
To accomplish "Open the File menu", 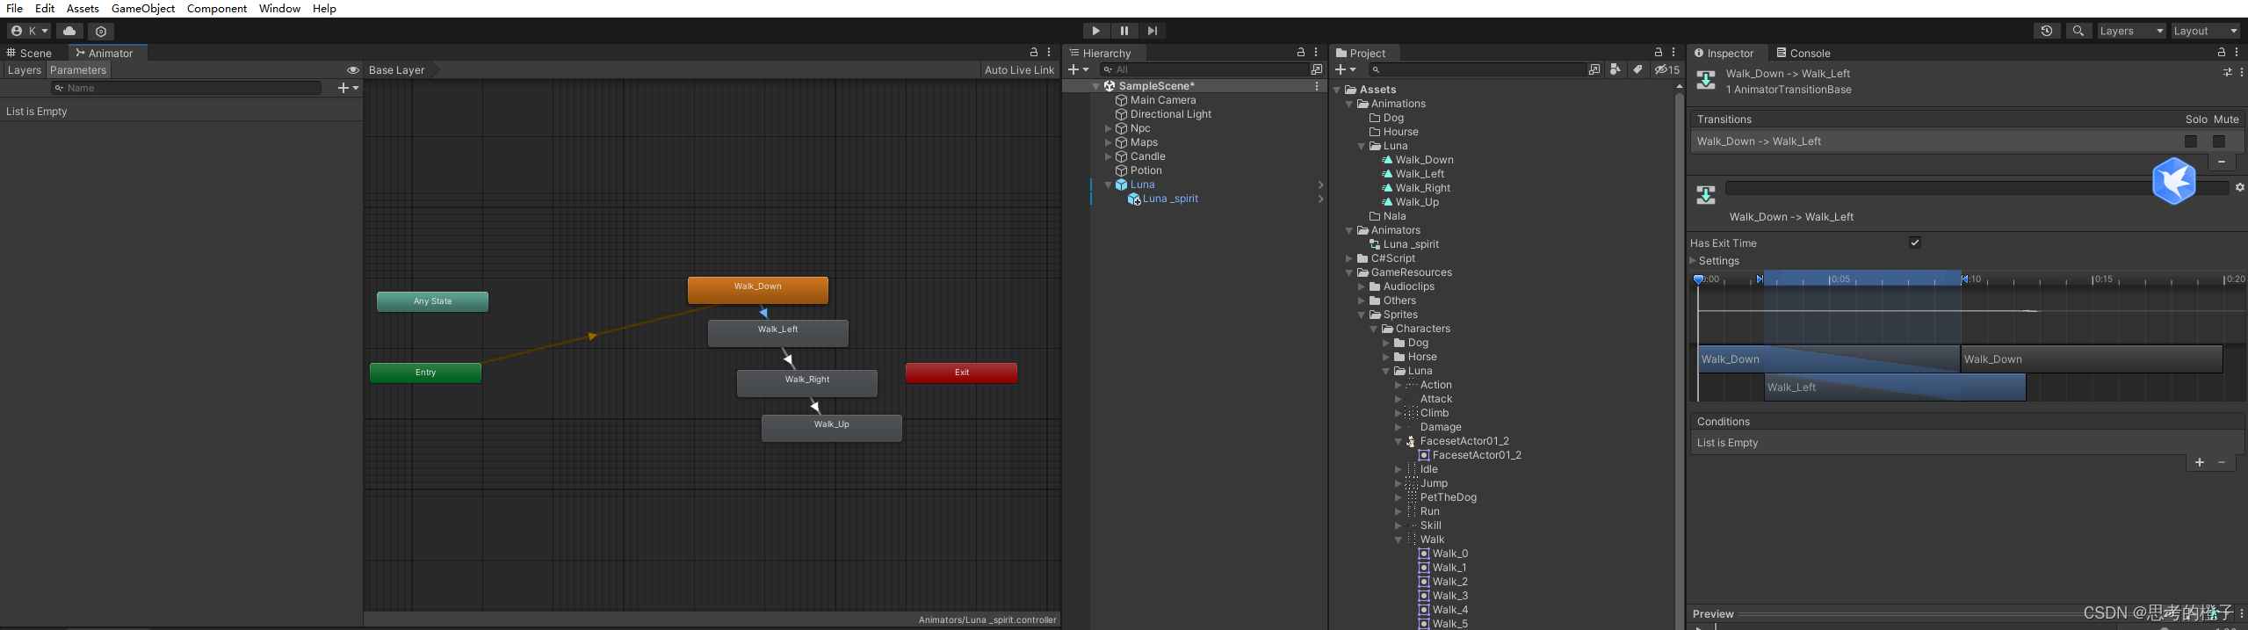I will click(x=15, y=8).
